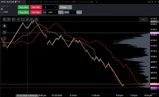Open the chart style line icon

[x=19, y=20]
